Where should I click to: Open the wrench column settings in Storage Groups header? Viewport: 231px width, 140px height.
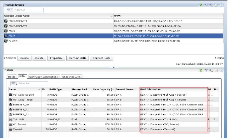point(211,5)
